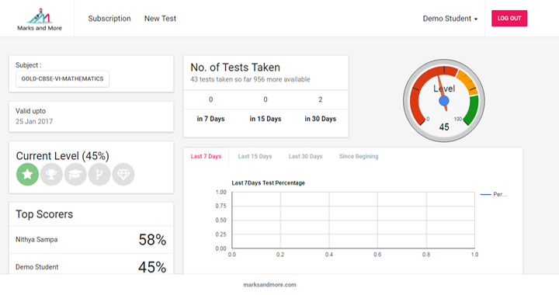The image size is (559, 295).
Task: Click the 'Valid upto' label
Action: 30,111
